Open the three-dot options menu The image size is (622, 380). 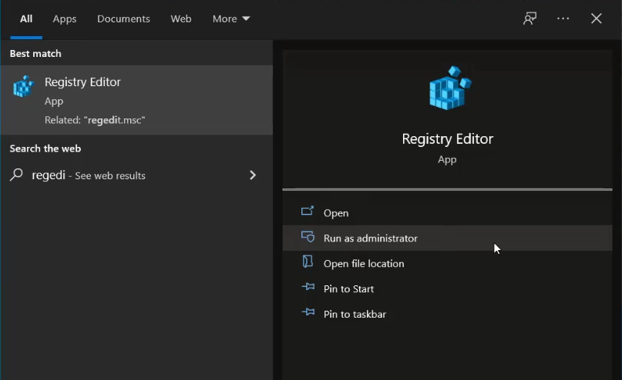point(563,18)
